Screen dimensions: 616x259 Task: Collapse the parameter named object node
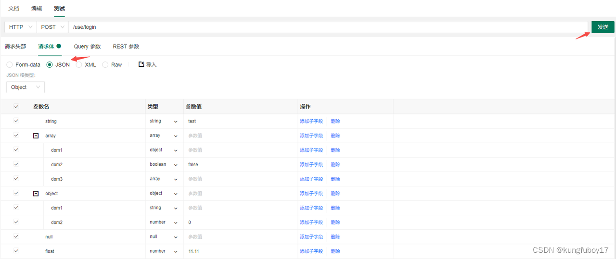(36, 193)
